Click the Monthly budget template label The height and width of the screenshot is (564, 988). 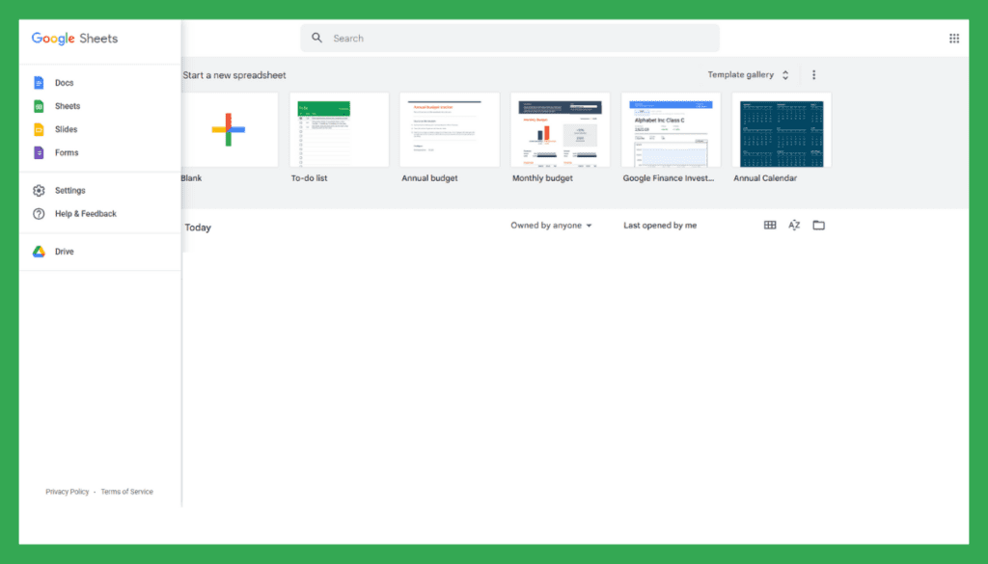[x=542, y=178]
